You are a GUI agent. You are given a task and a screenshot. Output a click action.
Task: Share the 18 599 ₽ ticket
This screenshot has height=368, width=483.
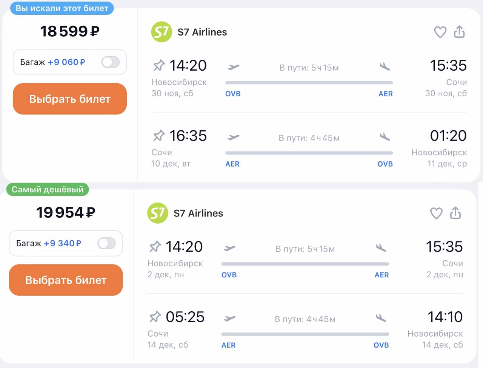459,32
